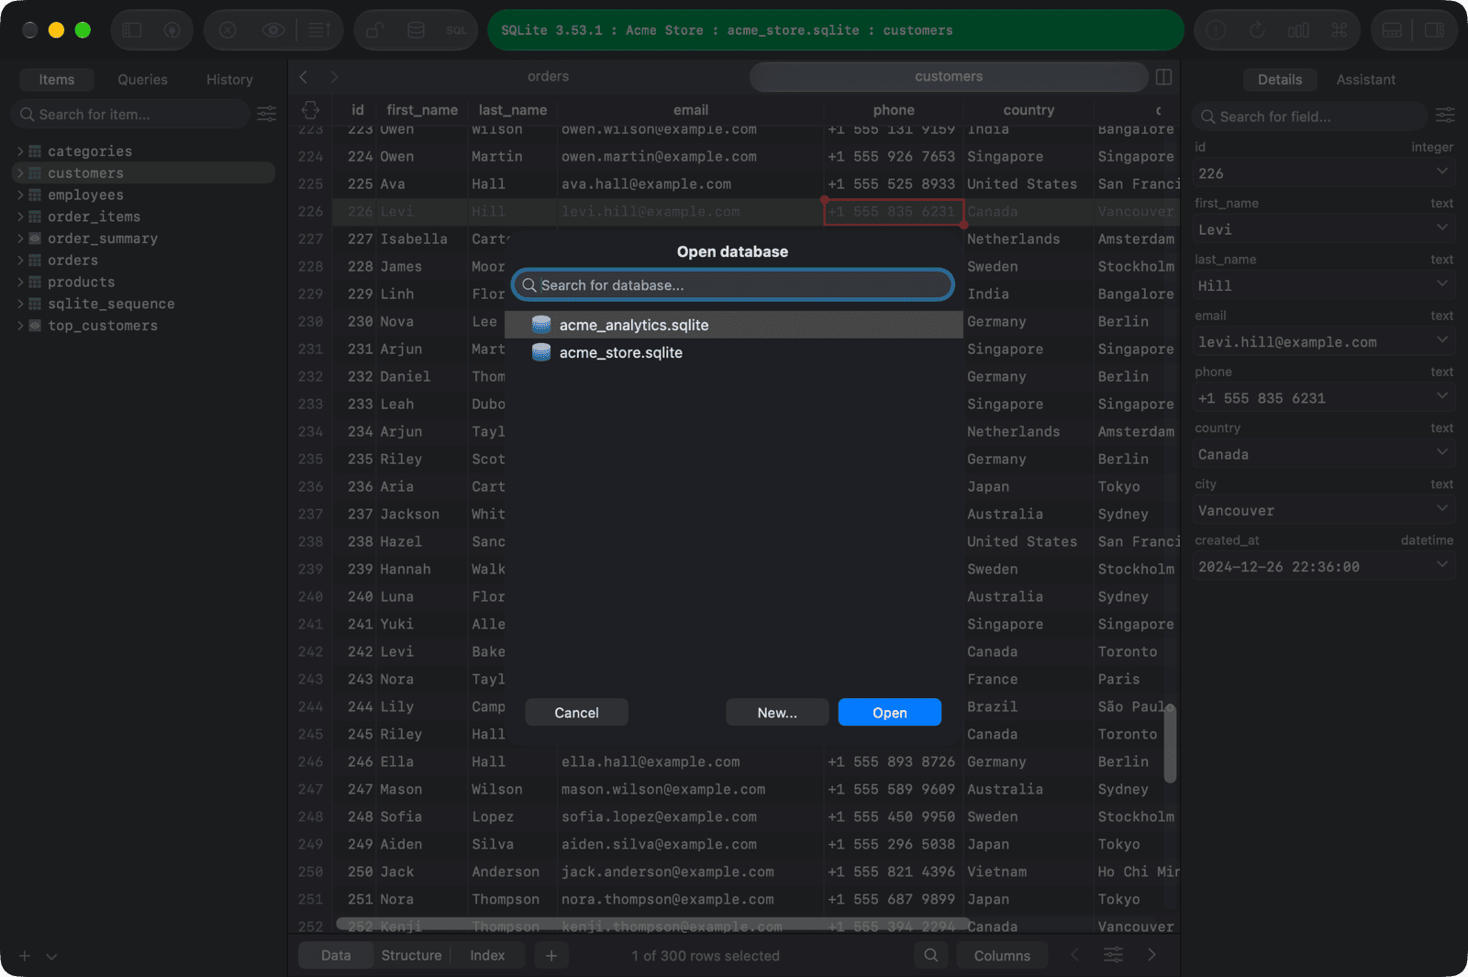Switch to the orders table tab

[548, 77]
